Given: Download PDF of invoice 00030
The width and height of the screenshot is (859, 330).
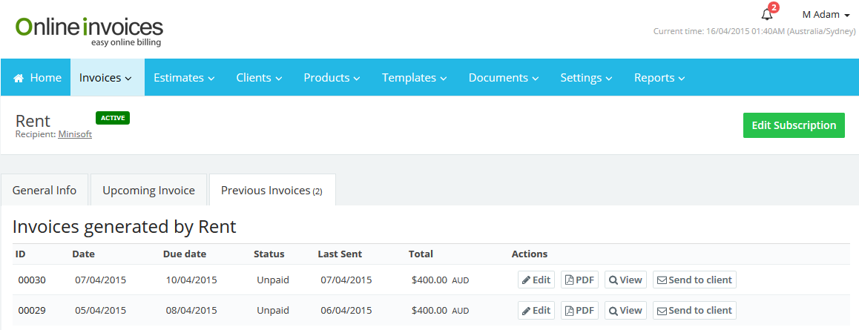Looking at the screenshot, I should [579, 280].
